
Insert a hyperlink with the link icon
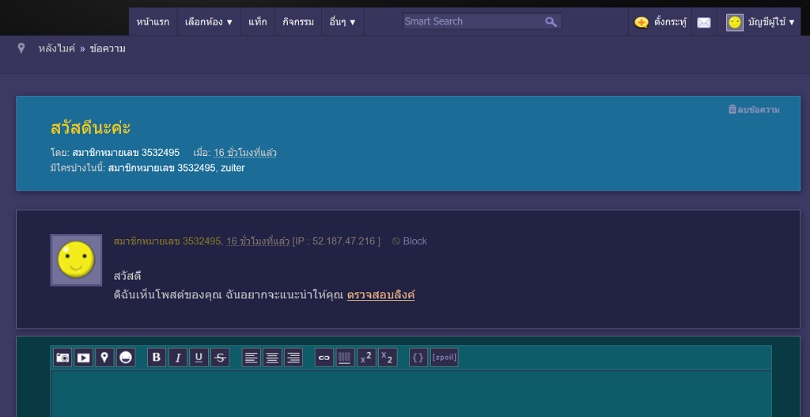click(324, 358)
